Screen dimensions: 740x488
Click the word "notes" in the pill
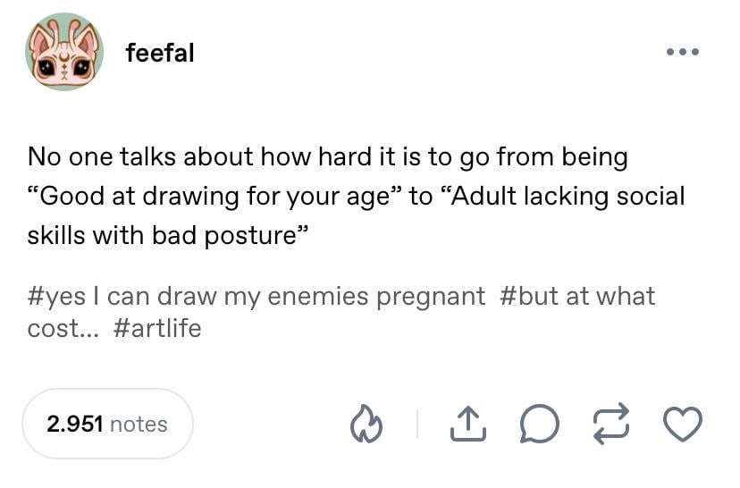point(139,424)
